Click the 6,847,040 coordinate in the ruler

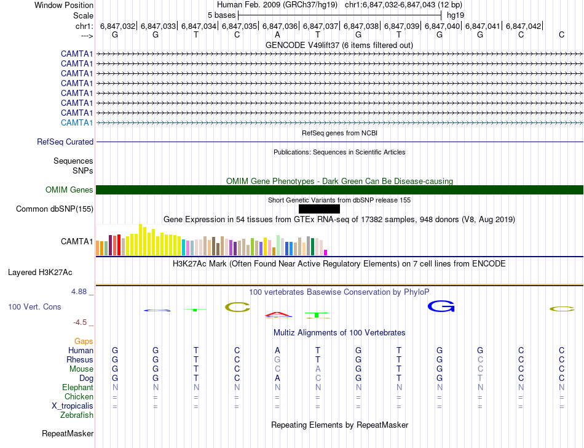coord(442,26)
